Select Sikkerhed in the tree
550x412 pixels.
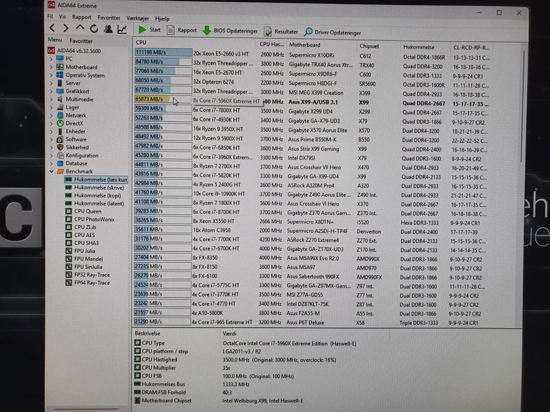click(x=73, y=148)
